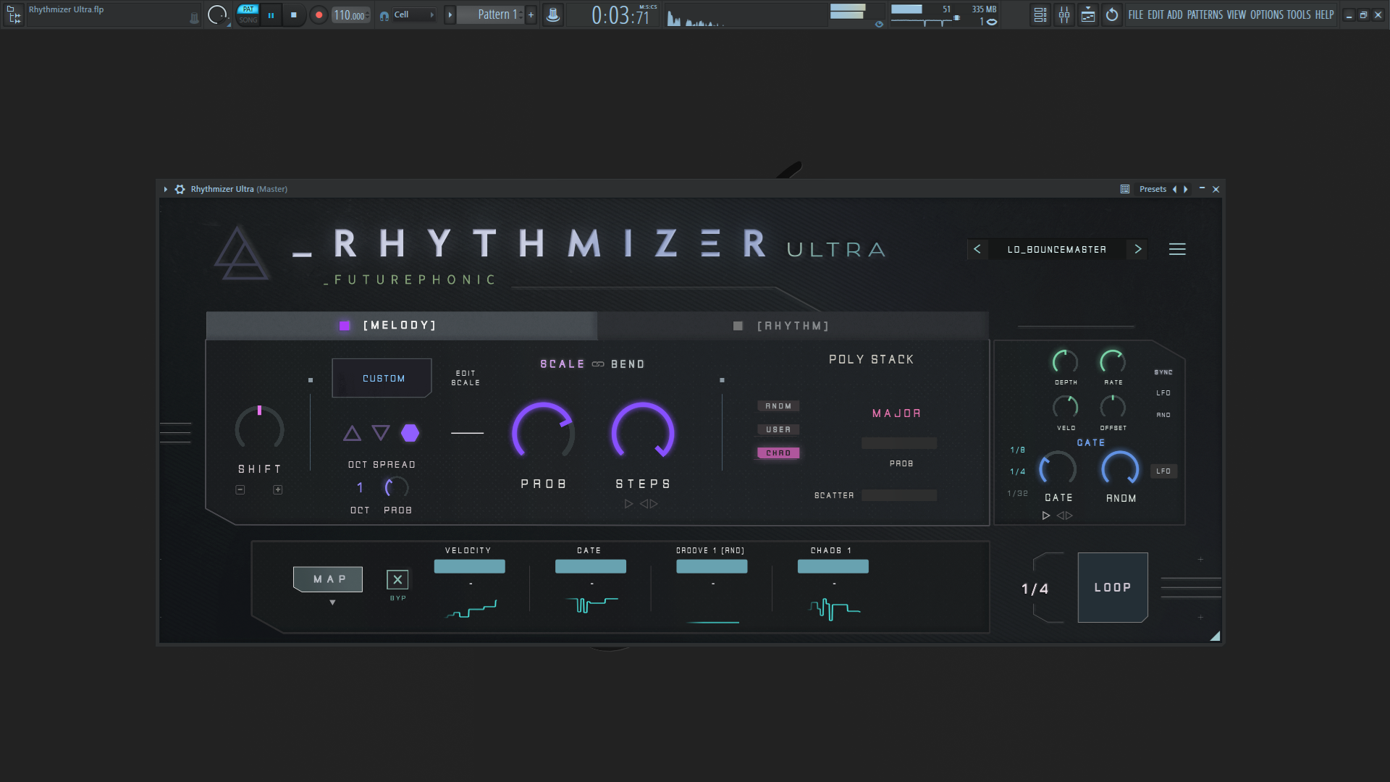Image resolution: width=1390 pixels, height=782 pixels.
Task: Toggle the BYP bypass checkbox
Action: [x=397, y=579]
